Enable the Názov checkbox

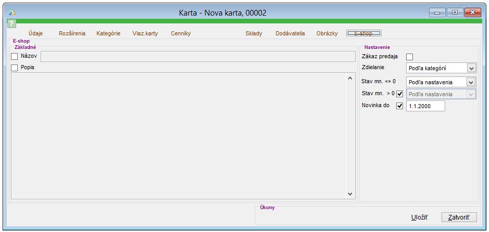point(15,56)
